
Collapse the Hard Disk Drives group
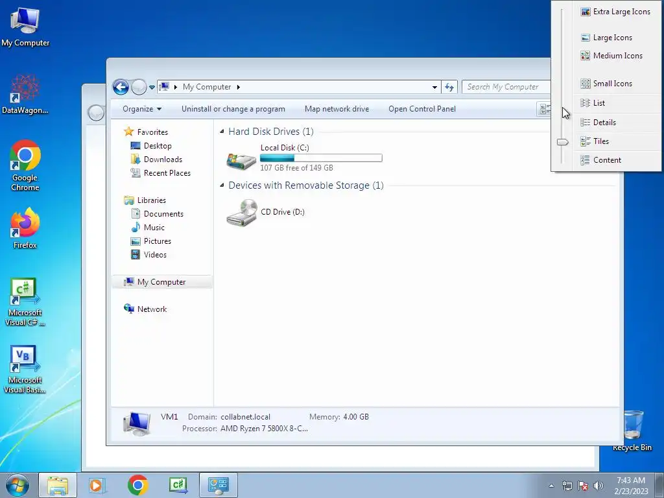(x=222, y=132)
